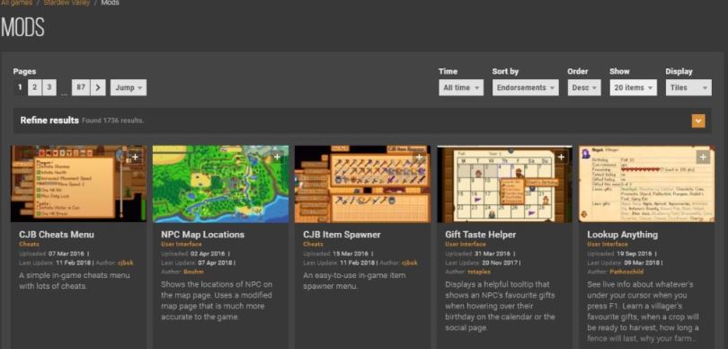Open the Gift Taste Helper mod title
Viewport: 728px width, 349px height.
point(481,235)
